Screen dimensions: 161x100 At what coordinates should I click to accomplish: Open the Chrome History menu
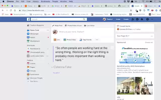[x=36, y=1]
